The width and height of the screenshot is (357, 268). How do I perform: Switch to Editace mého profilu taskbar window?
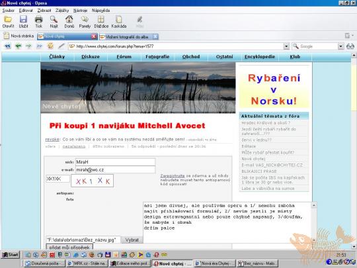tap(130, 263)
